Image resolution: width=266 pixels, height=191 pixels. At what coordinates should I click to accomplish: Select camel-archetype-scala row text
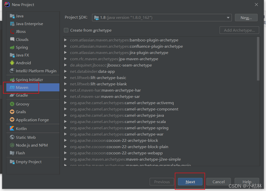(118, 121)
